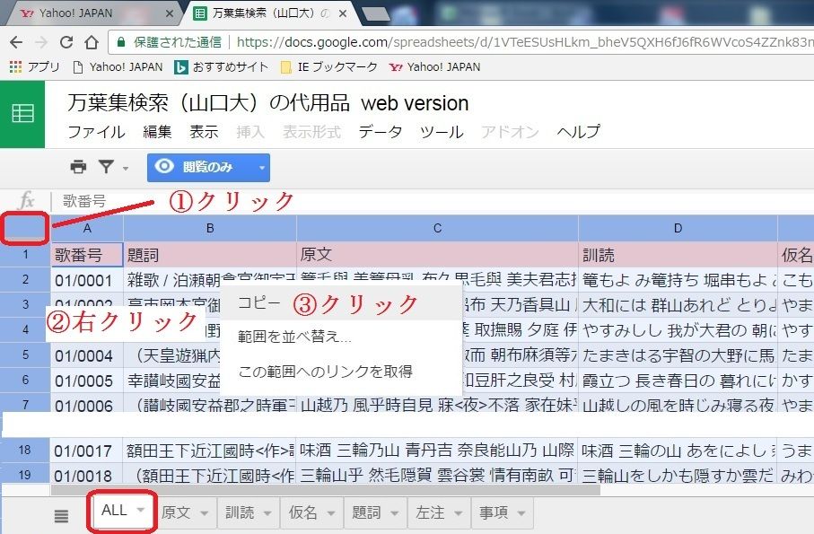Screen dimensions: 814x534
Task: Switch to the 仮名 sheet tab
Action: [301, 512]
